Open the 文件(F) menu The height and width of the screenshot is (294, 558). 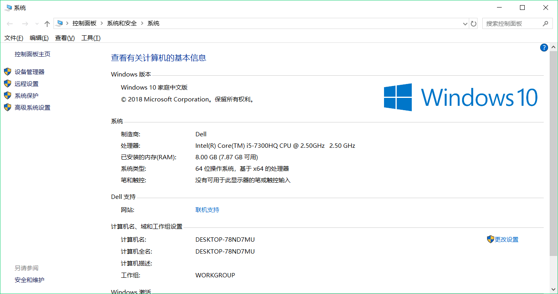[x=14, y=38]
